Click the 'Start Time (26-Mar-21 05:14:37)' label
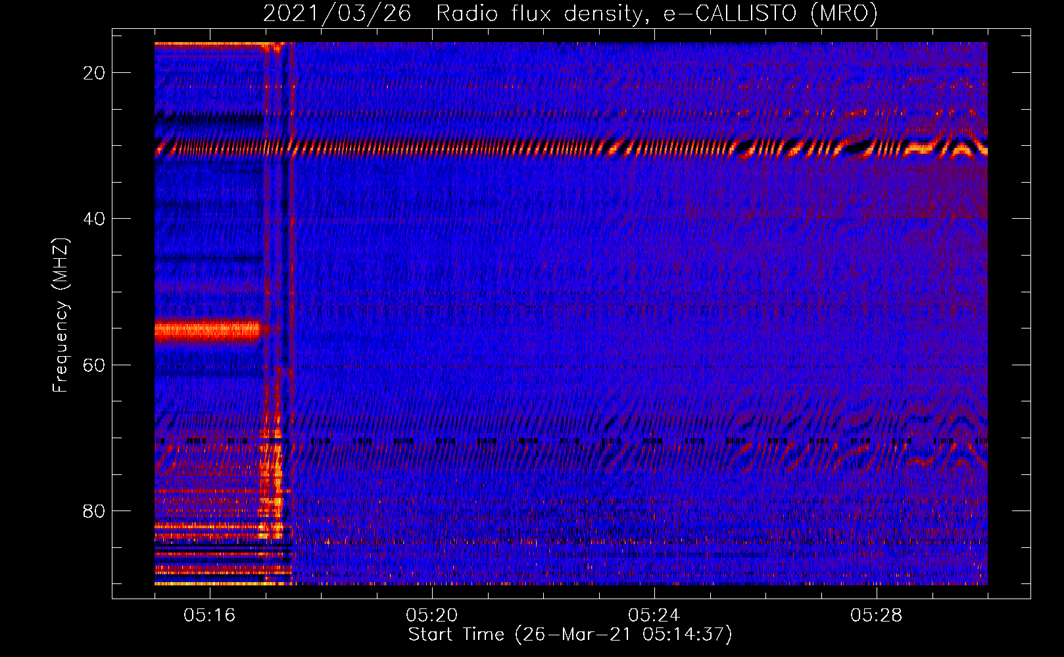Image resolution: width=1064 pixels, height=657 pixels. click(x=570, y=635)
